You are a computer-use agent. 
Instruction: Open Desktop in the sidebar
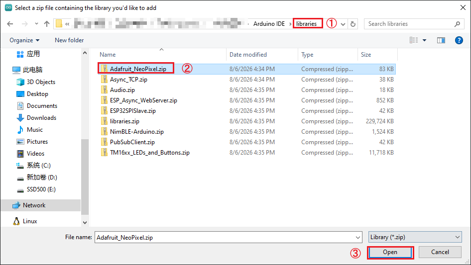coord(37,94)
